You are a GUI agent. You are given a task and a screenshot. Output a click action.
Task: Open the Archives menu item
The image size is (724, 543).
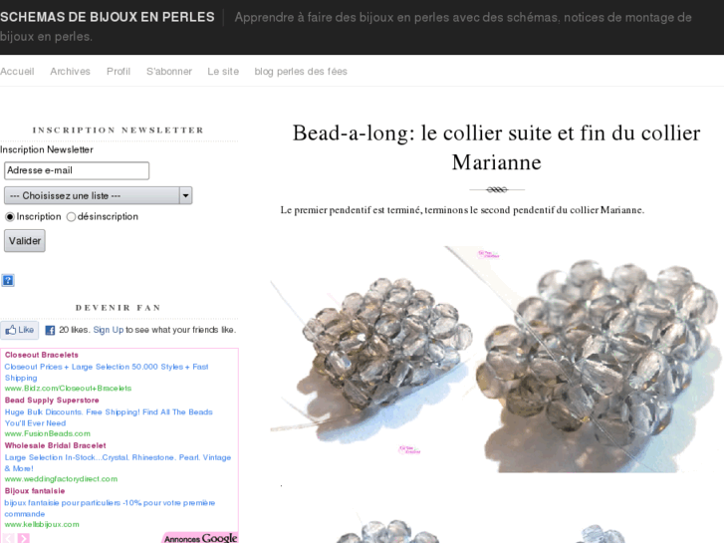coord(70,71)
